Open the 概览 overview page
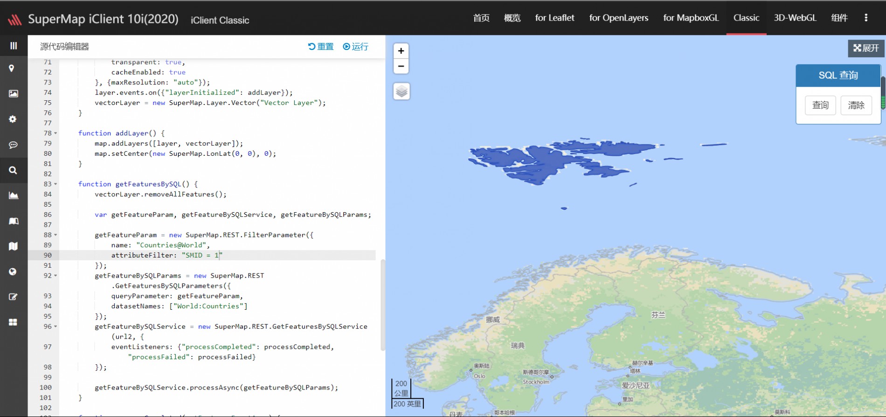886x417 pixels. coord(512,18)
